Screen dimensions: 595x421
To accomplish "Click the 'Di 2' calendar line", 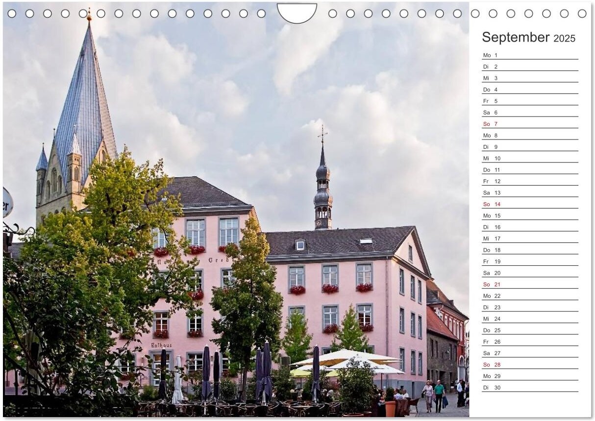I will [530, 67].
